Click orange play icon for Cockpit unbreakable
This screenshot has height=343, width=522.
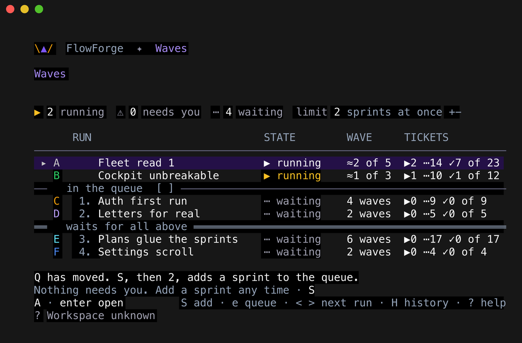coord(267,176)
